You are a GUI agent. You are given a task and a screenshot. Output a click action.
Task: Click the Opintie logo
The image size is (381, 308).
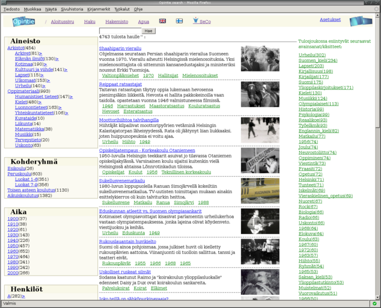click(x=23, y=22)
